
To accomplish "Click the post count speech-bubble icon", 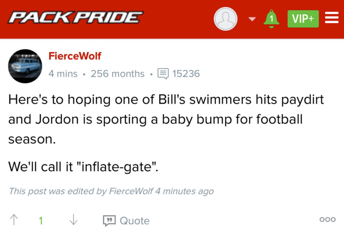I will pyautogui.click(x=163, y=74).
